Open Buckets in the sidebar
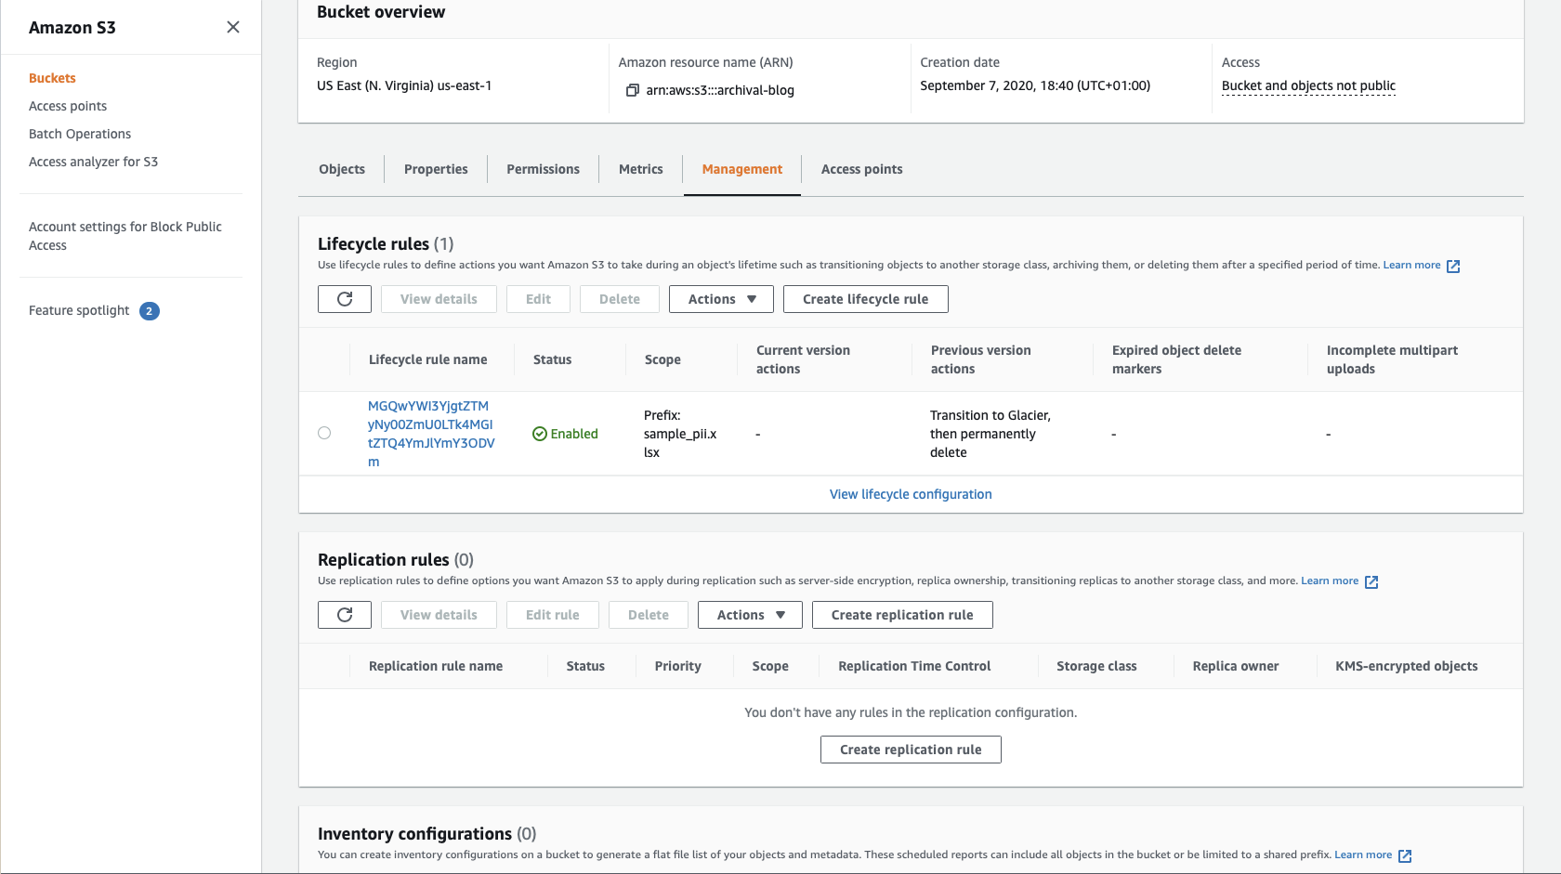This screenshot has height=874, width=1561. 52,78
